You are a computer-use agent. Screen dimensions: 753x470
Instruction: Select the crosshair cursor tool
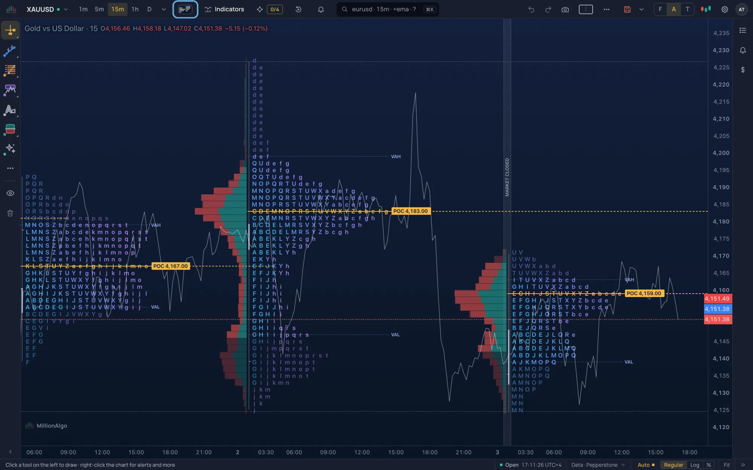pos(10,30)
